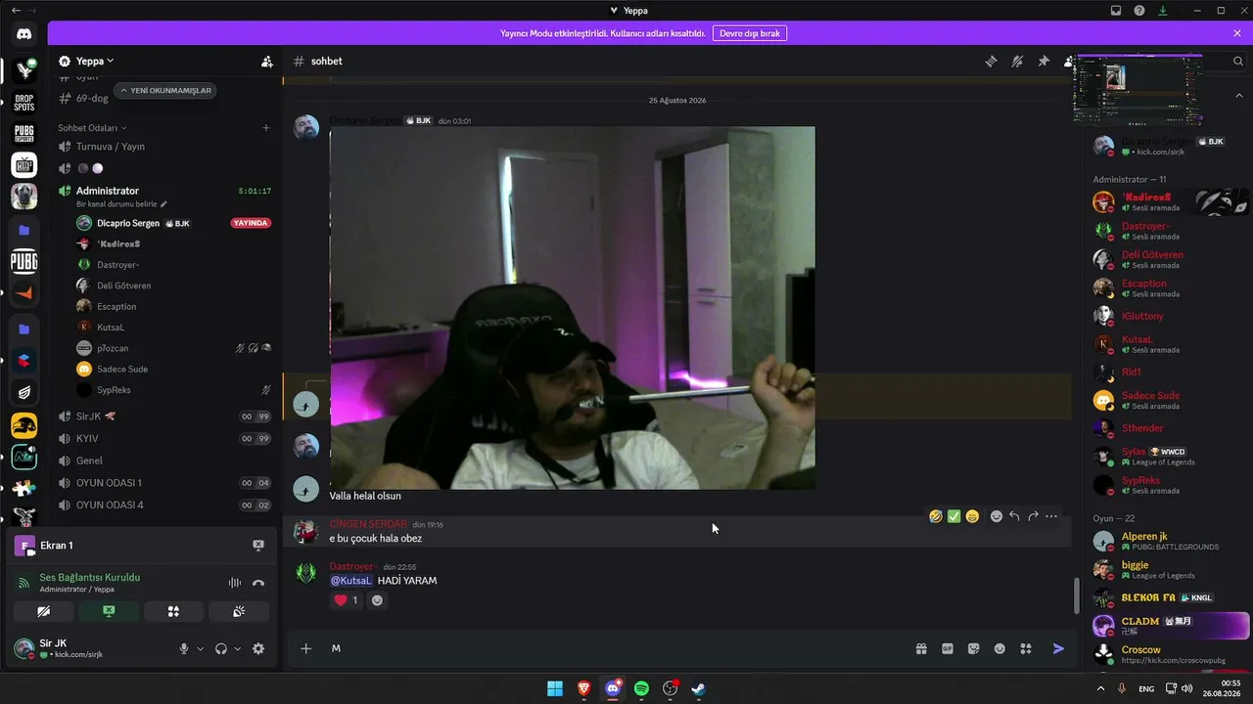
Task: Deafen audio with the headphones icon
Action: point(221,648)
